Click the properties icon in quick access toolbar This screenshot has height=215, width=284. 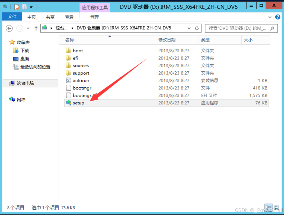pyautogui.click(x=17, y=7)
